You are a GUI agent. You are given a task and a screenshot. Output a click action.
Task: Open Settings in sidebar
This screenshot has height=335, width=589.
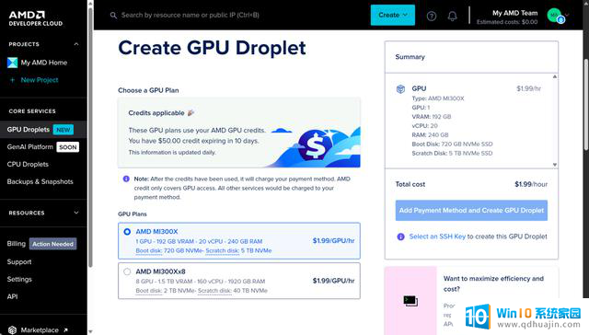(x=19, y=279)
